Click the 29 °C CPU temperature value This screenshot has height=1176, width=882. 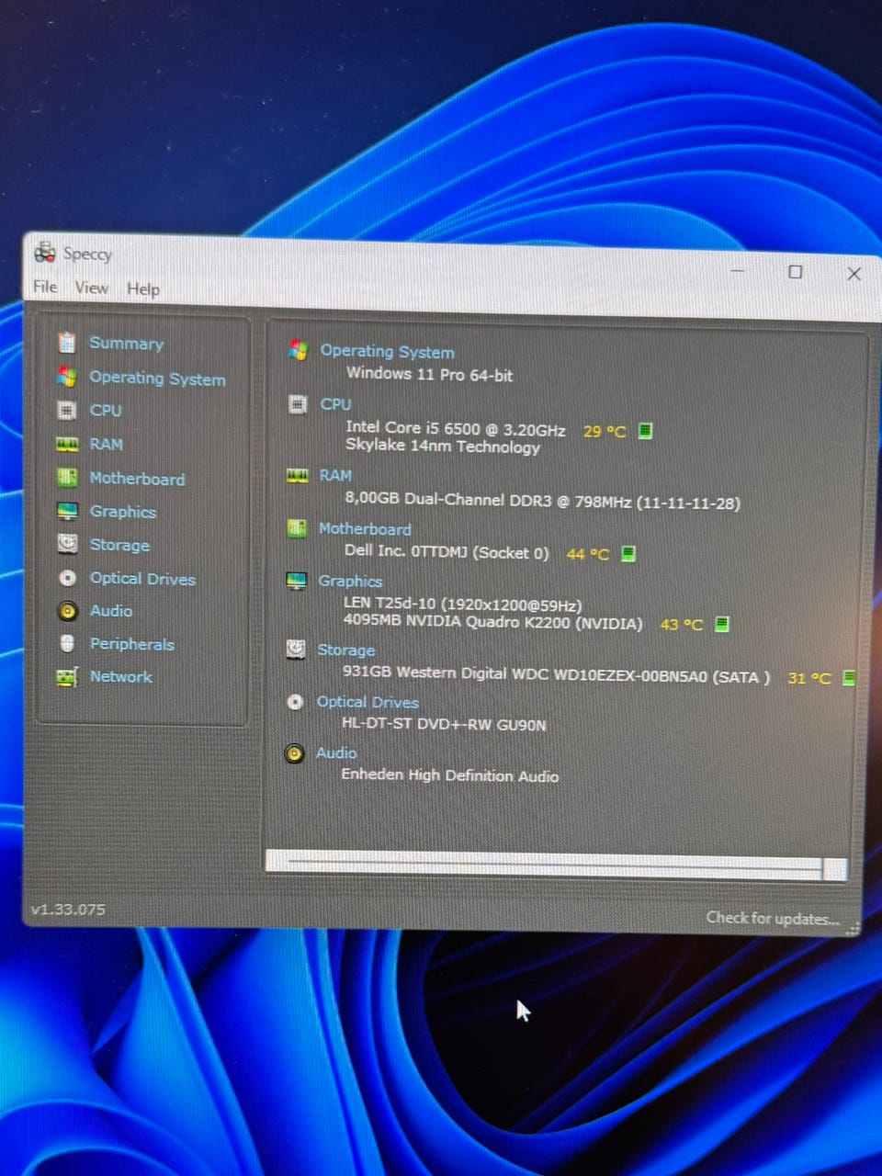[x=605, y=431]
